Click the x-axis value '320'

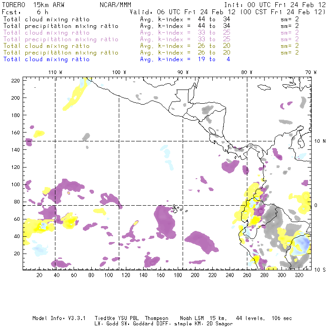(x=299, y=275)
